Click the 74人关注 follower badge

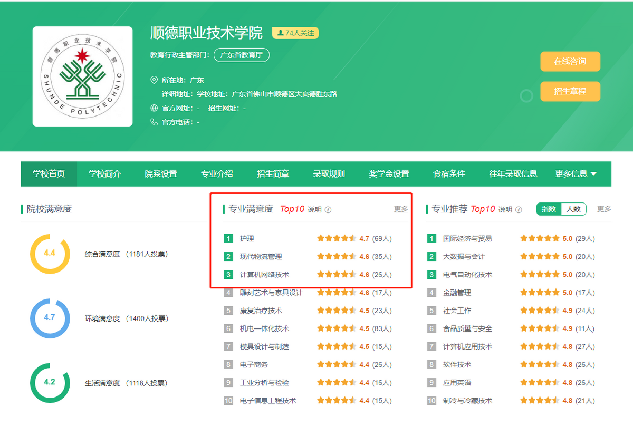pos(295,33)
